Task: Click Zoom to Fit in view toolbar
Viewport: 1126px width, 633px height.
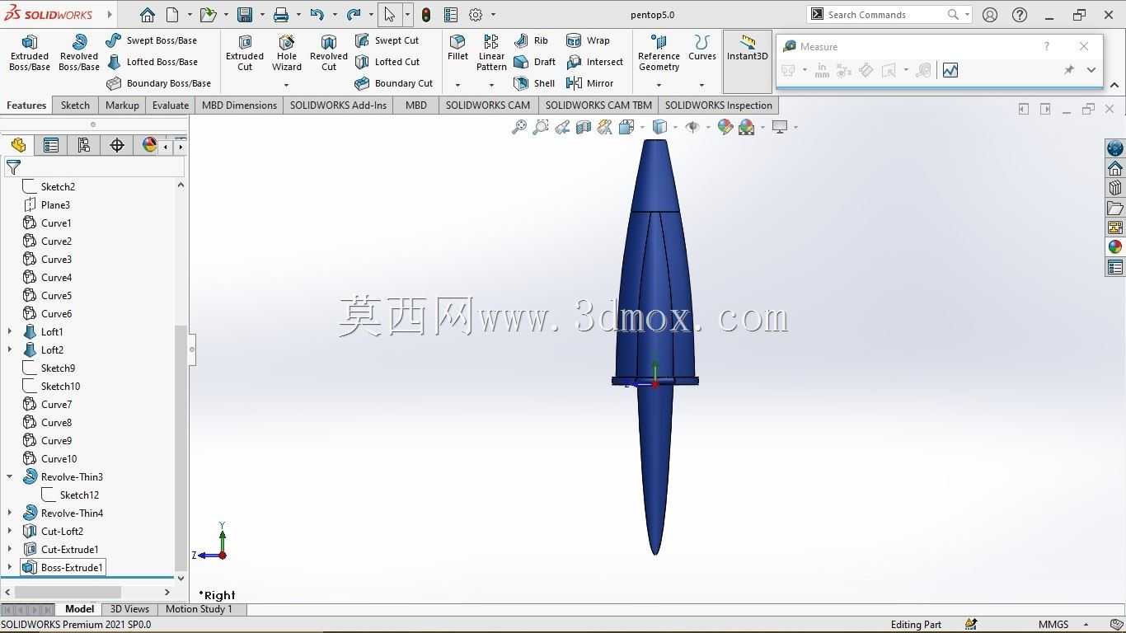Action: point(519,127)
